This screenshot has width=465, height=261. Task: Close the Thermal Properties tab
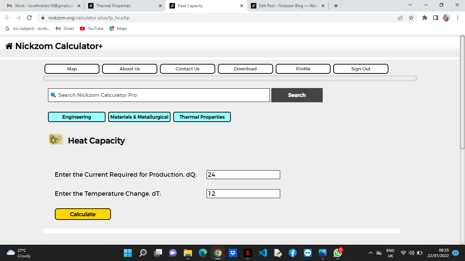[160, 6]
